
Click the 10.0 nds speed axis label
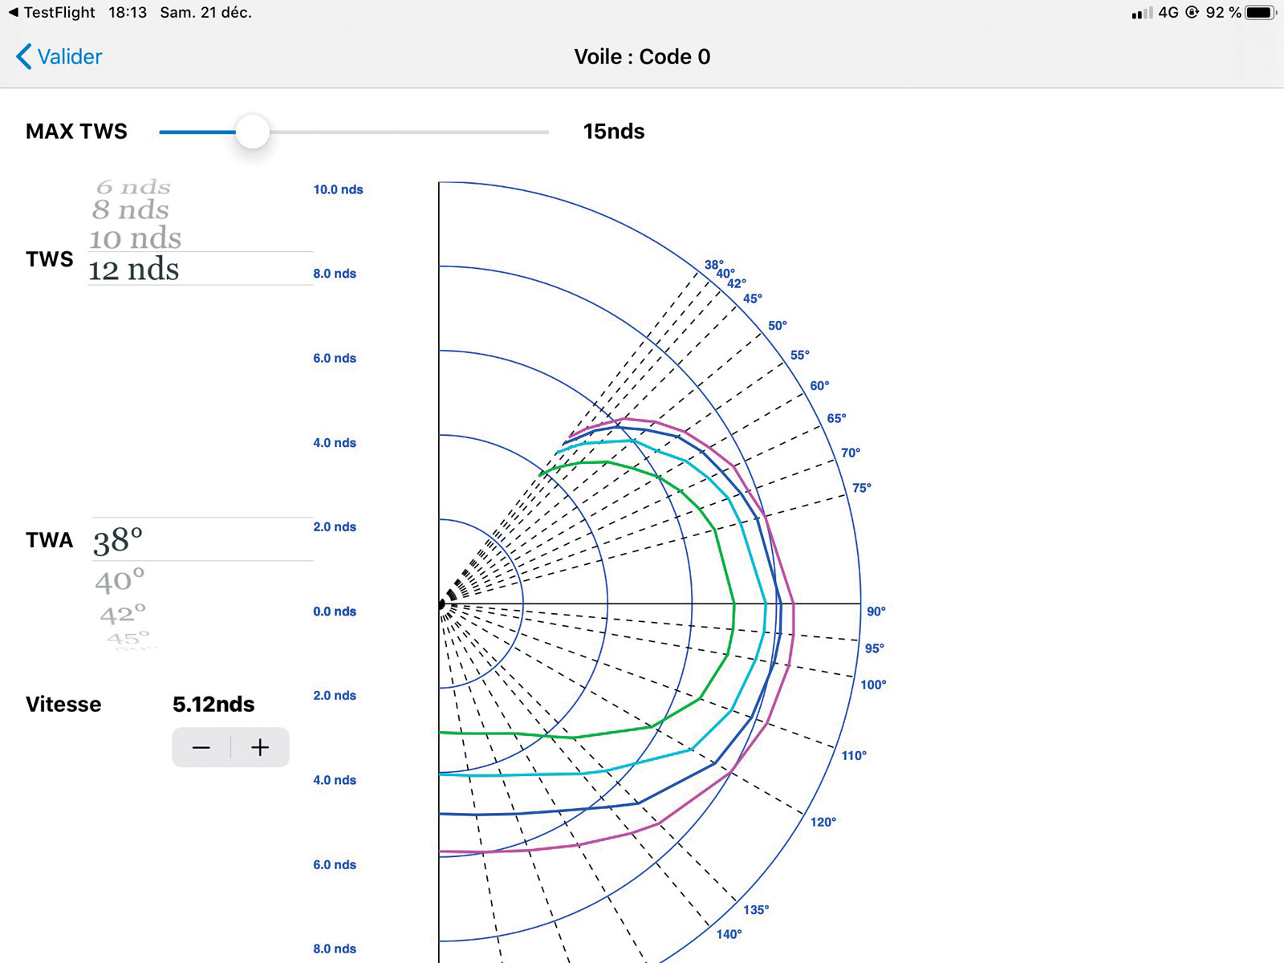point(338,189)
